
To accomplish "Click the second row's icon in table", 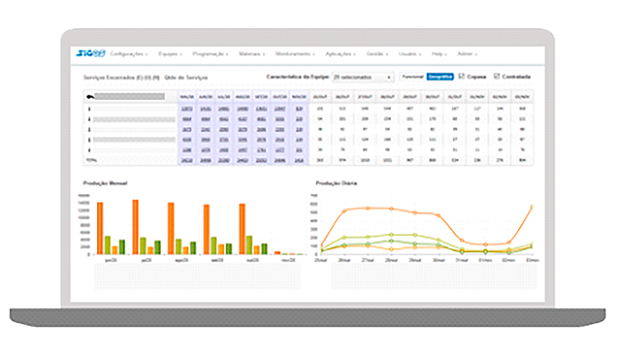I will (x=89, y=118).
